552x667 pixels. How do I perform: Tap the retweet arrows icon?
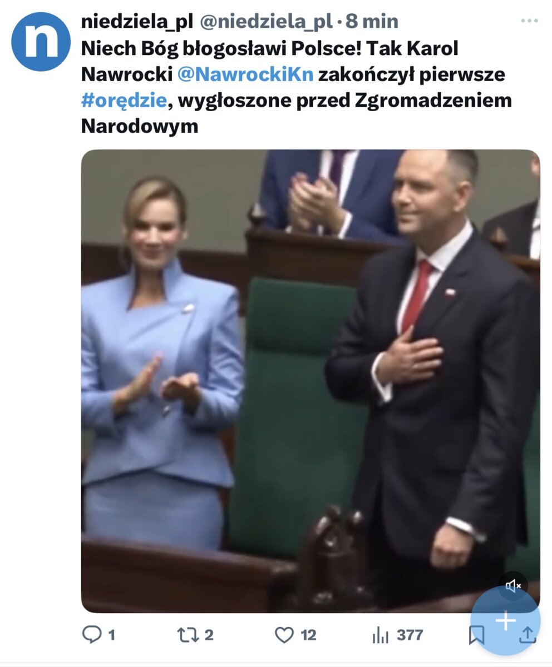click(x=188, y=635)
